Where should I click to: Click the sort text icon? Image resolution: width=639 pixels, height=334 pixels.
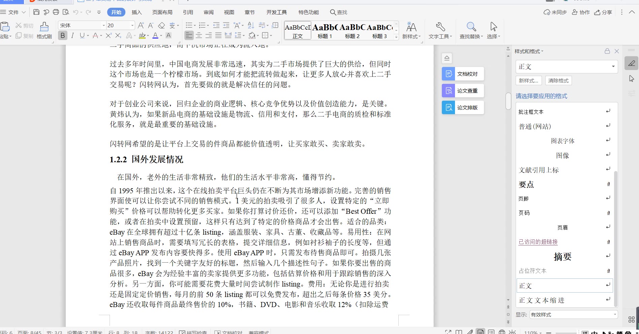(x=251, y=26)
